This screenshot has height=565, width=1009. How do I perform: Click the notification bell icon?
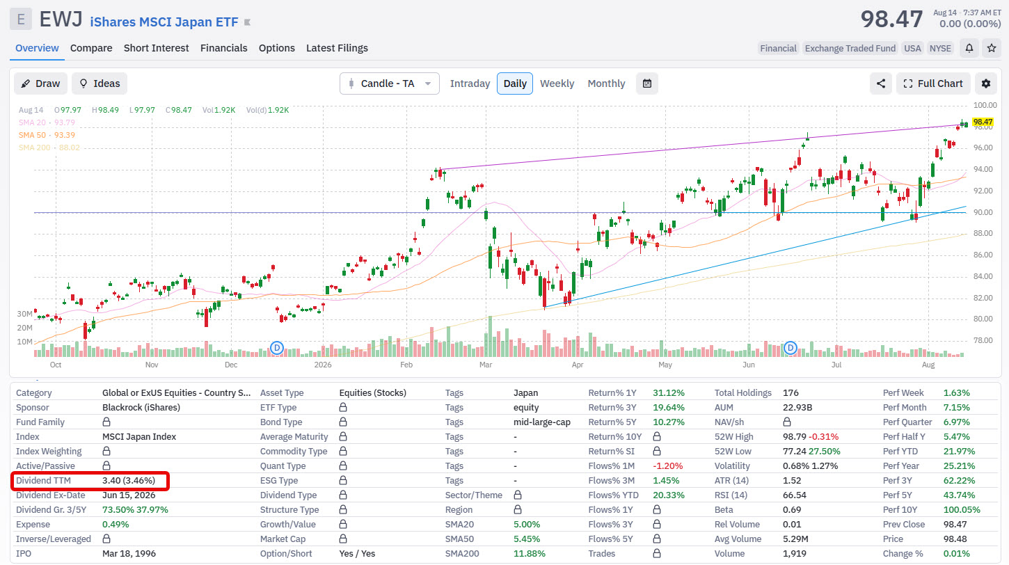pyautogui.click(x=969, y=48)
